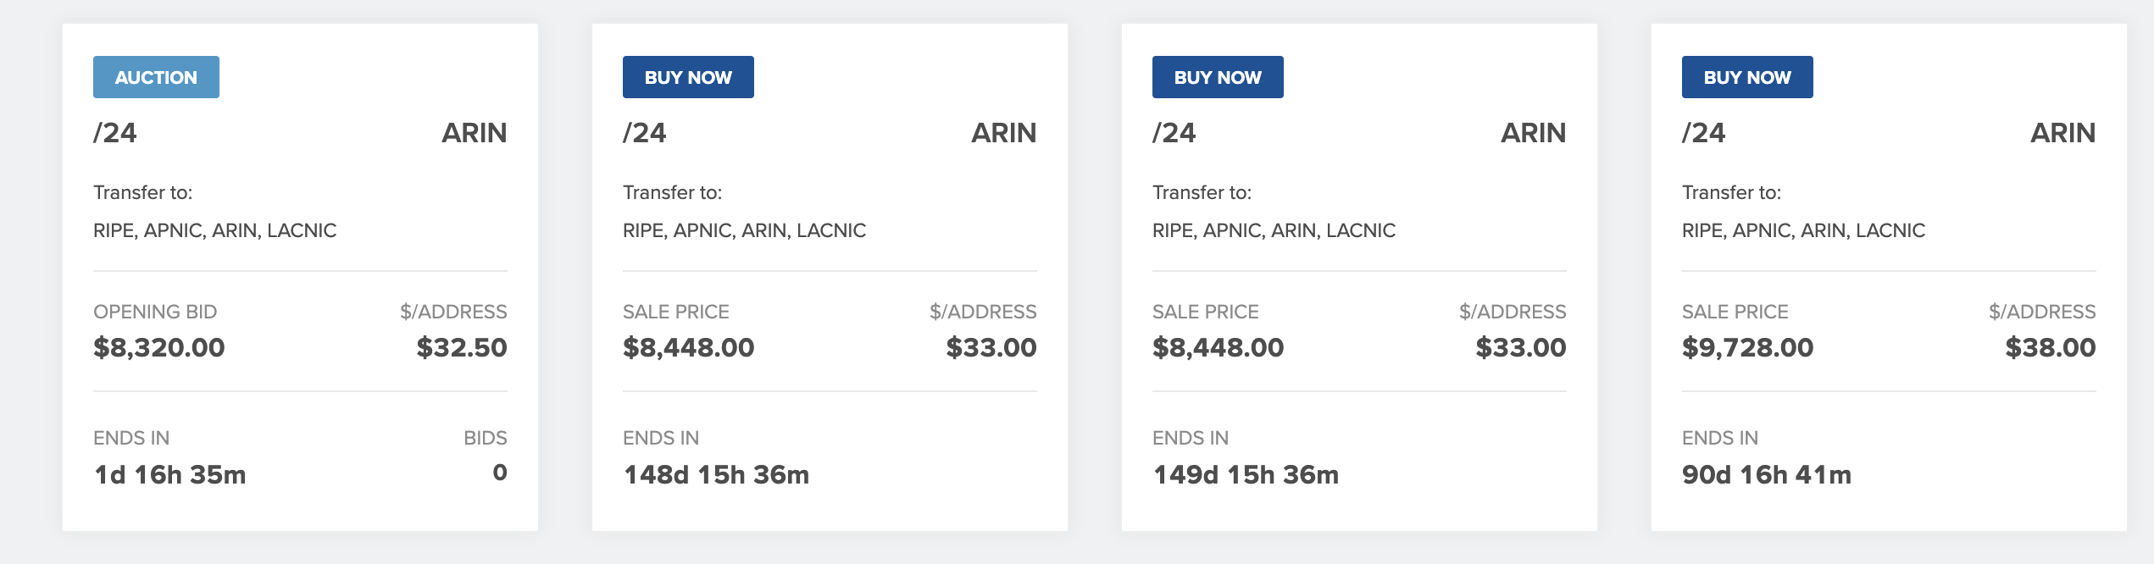Click the BIDS label in the auction card
Image resolution: width=2154 pixels, height=564 pixels.
(x=485, y=438)
